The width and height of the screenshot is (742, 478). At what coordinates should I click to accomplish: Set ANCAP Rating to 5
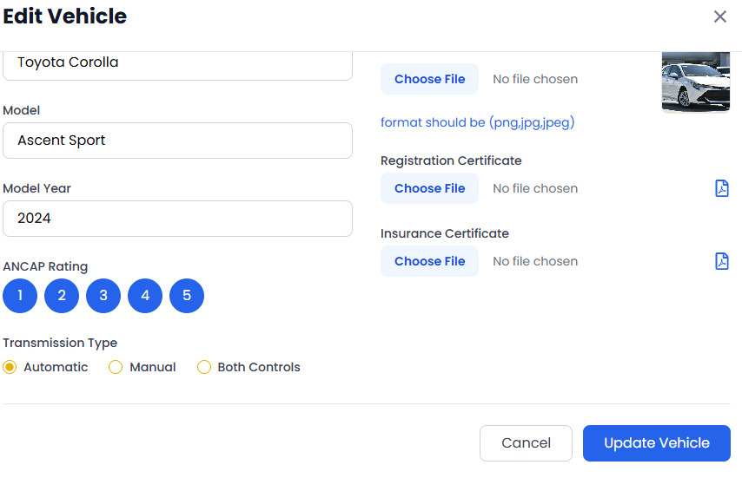[x=187, y=296]
